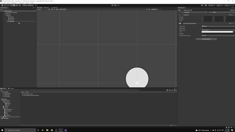Collapse the root scene in Hierarchy
235x132 pixels.
pyautogui.click(x=4, y=11)
